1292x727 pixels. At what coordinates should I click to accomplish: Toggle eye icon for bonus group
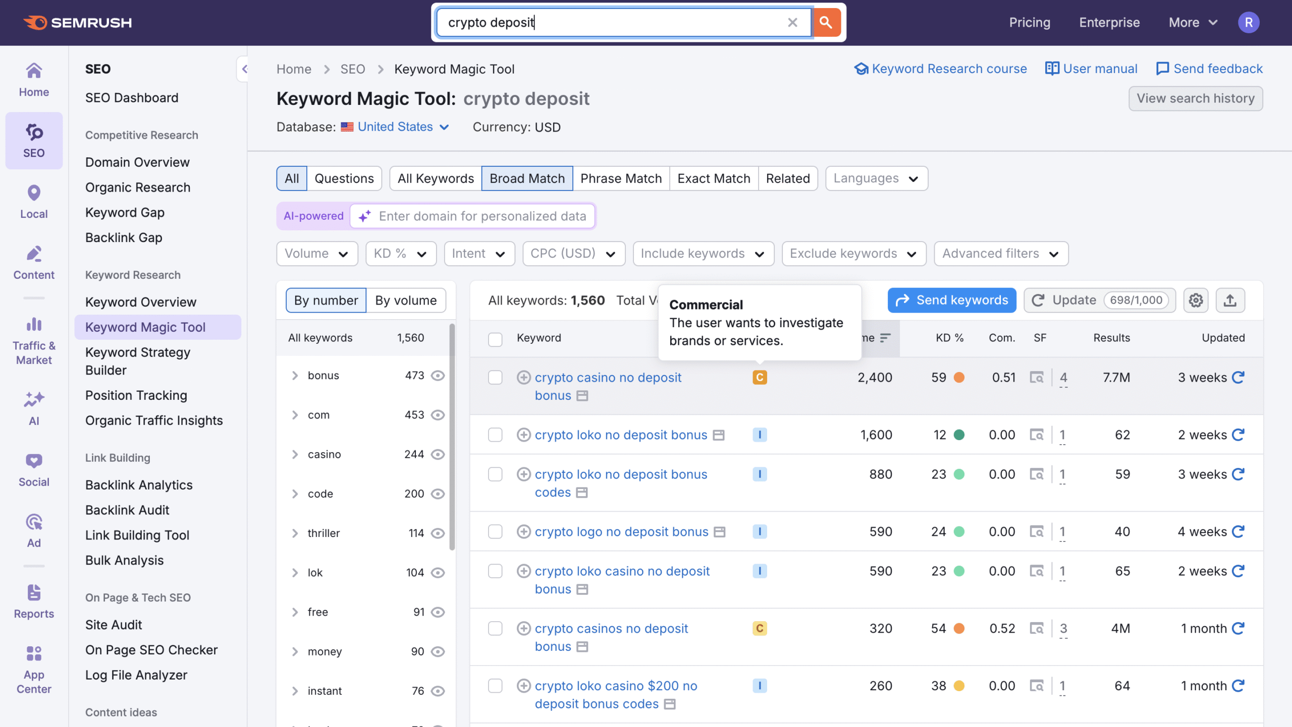pos(438,376)
